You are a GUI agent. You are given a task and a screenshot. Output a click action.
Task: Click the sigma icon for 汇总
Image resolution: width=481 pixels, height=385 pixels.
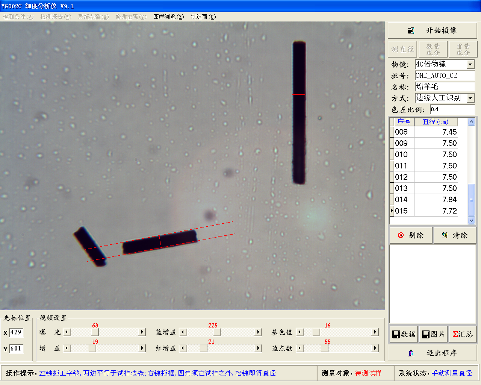(x=455, y=334)
